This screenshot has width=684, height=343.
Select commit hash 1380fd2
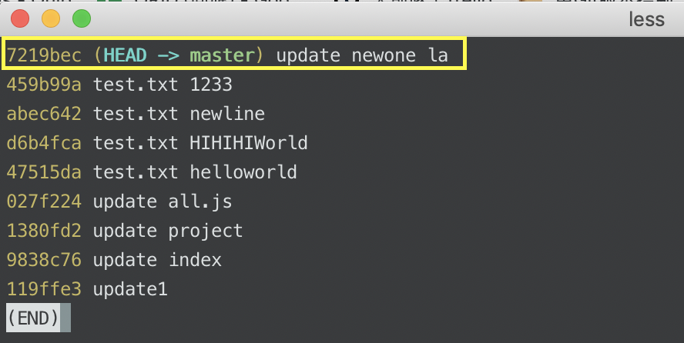pyautogui.click(x=44, y=231)
